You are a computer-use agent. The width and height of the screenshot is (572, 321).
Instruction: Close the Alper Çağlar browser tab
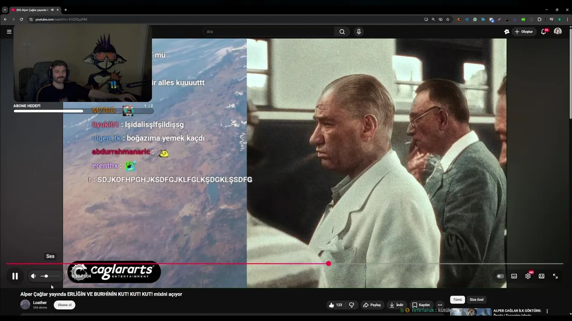(x=57, y=10)
